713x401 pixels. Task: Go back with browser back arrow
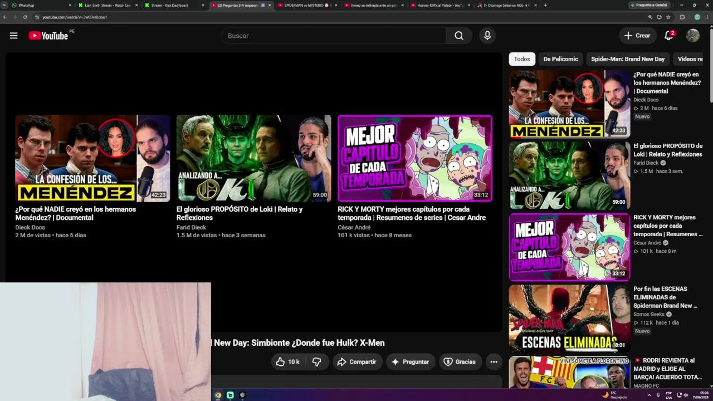click(5, 17)
